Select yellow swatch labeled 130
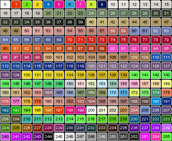This screenshot has height=141, width=172. point(27,75)
